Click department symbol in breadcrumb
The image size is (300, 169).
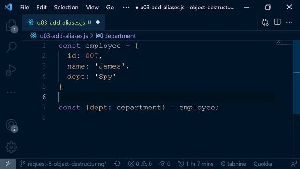(x=120, y=36)
